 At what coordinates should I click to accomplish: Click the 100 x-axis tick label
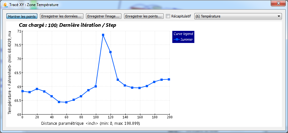pyautogui.click(x=96, y=117)
